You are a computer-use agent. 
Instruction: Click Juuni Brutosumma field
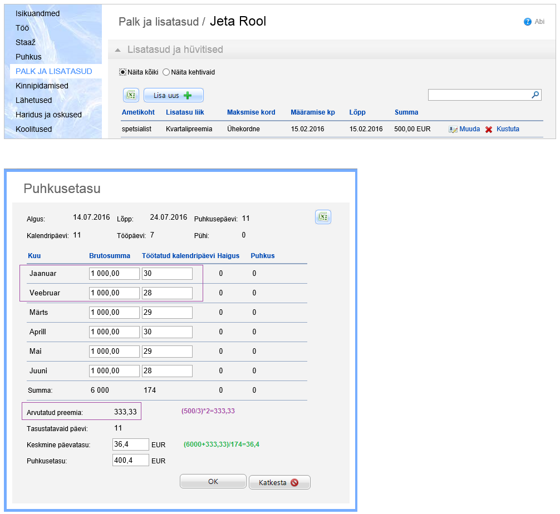[x=114, y=371]
